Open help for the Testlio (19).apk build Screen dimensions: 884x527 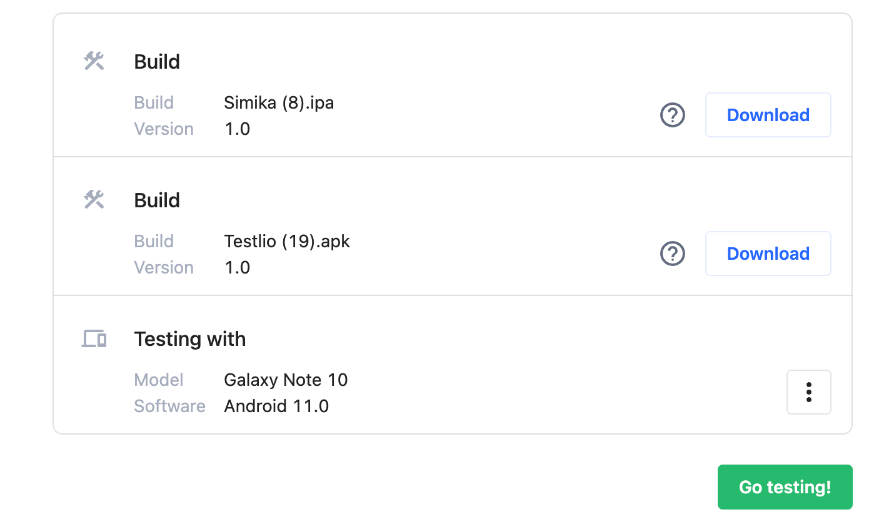673,254
